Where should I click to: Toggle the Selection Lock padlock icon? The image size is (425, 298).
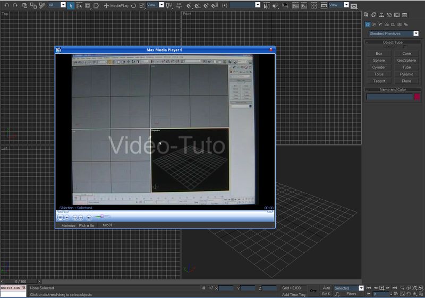pos(203,288)
